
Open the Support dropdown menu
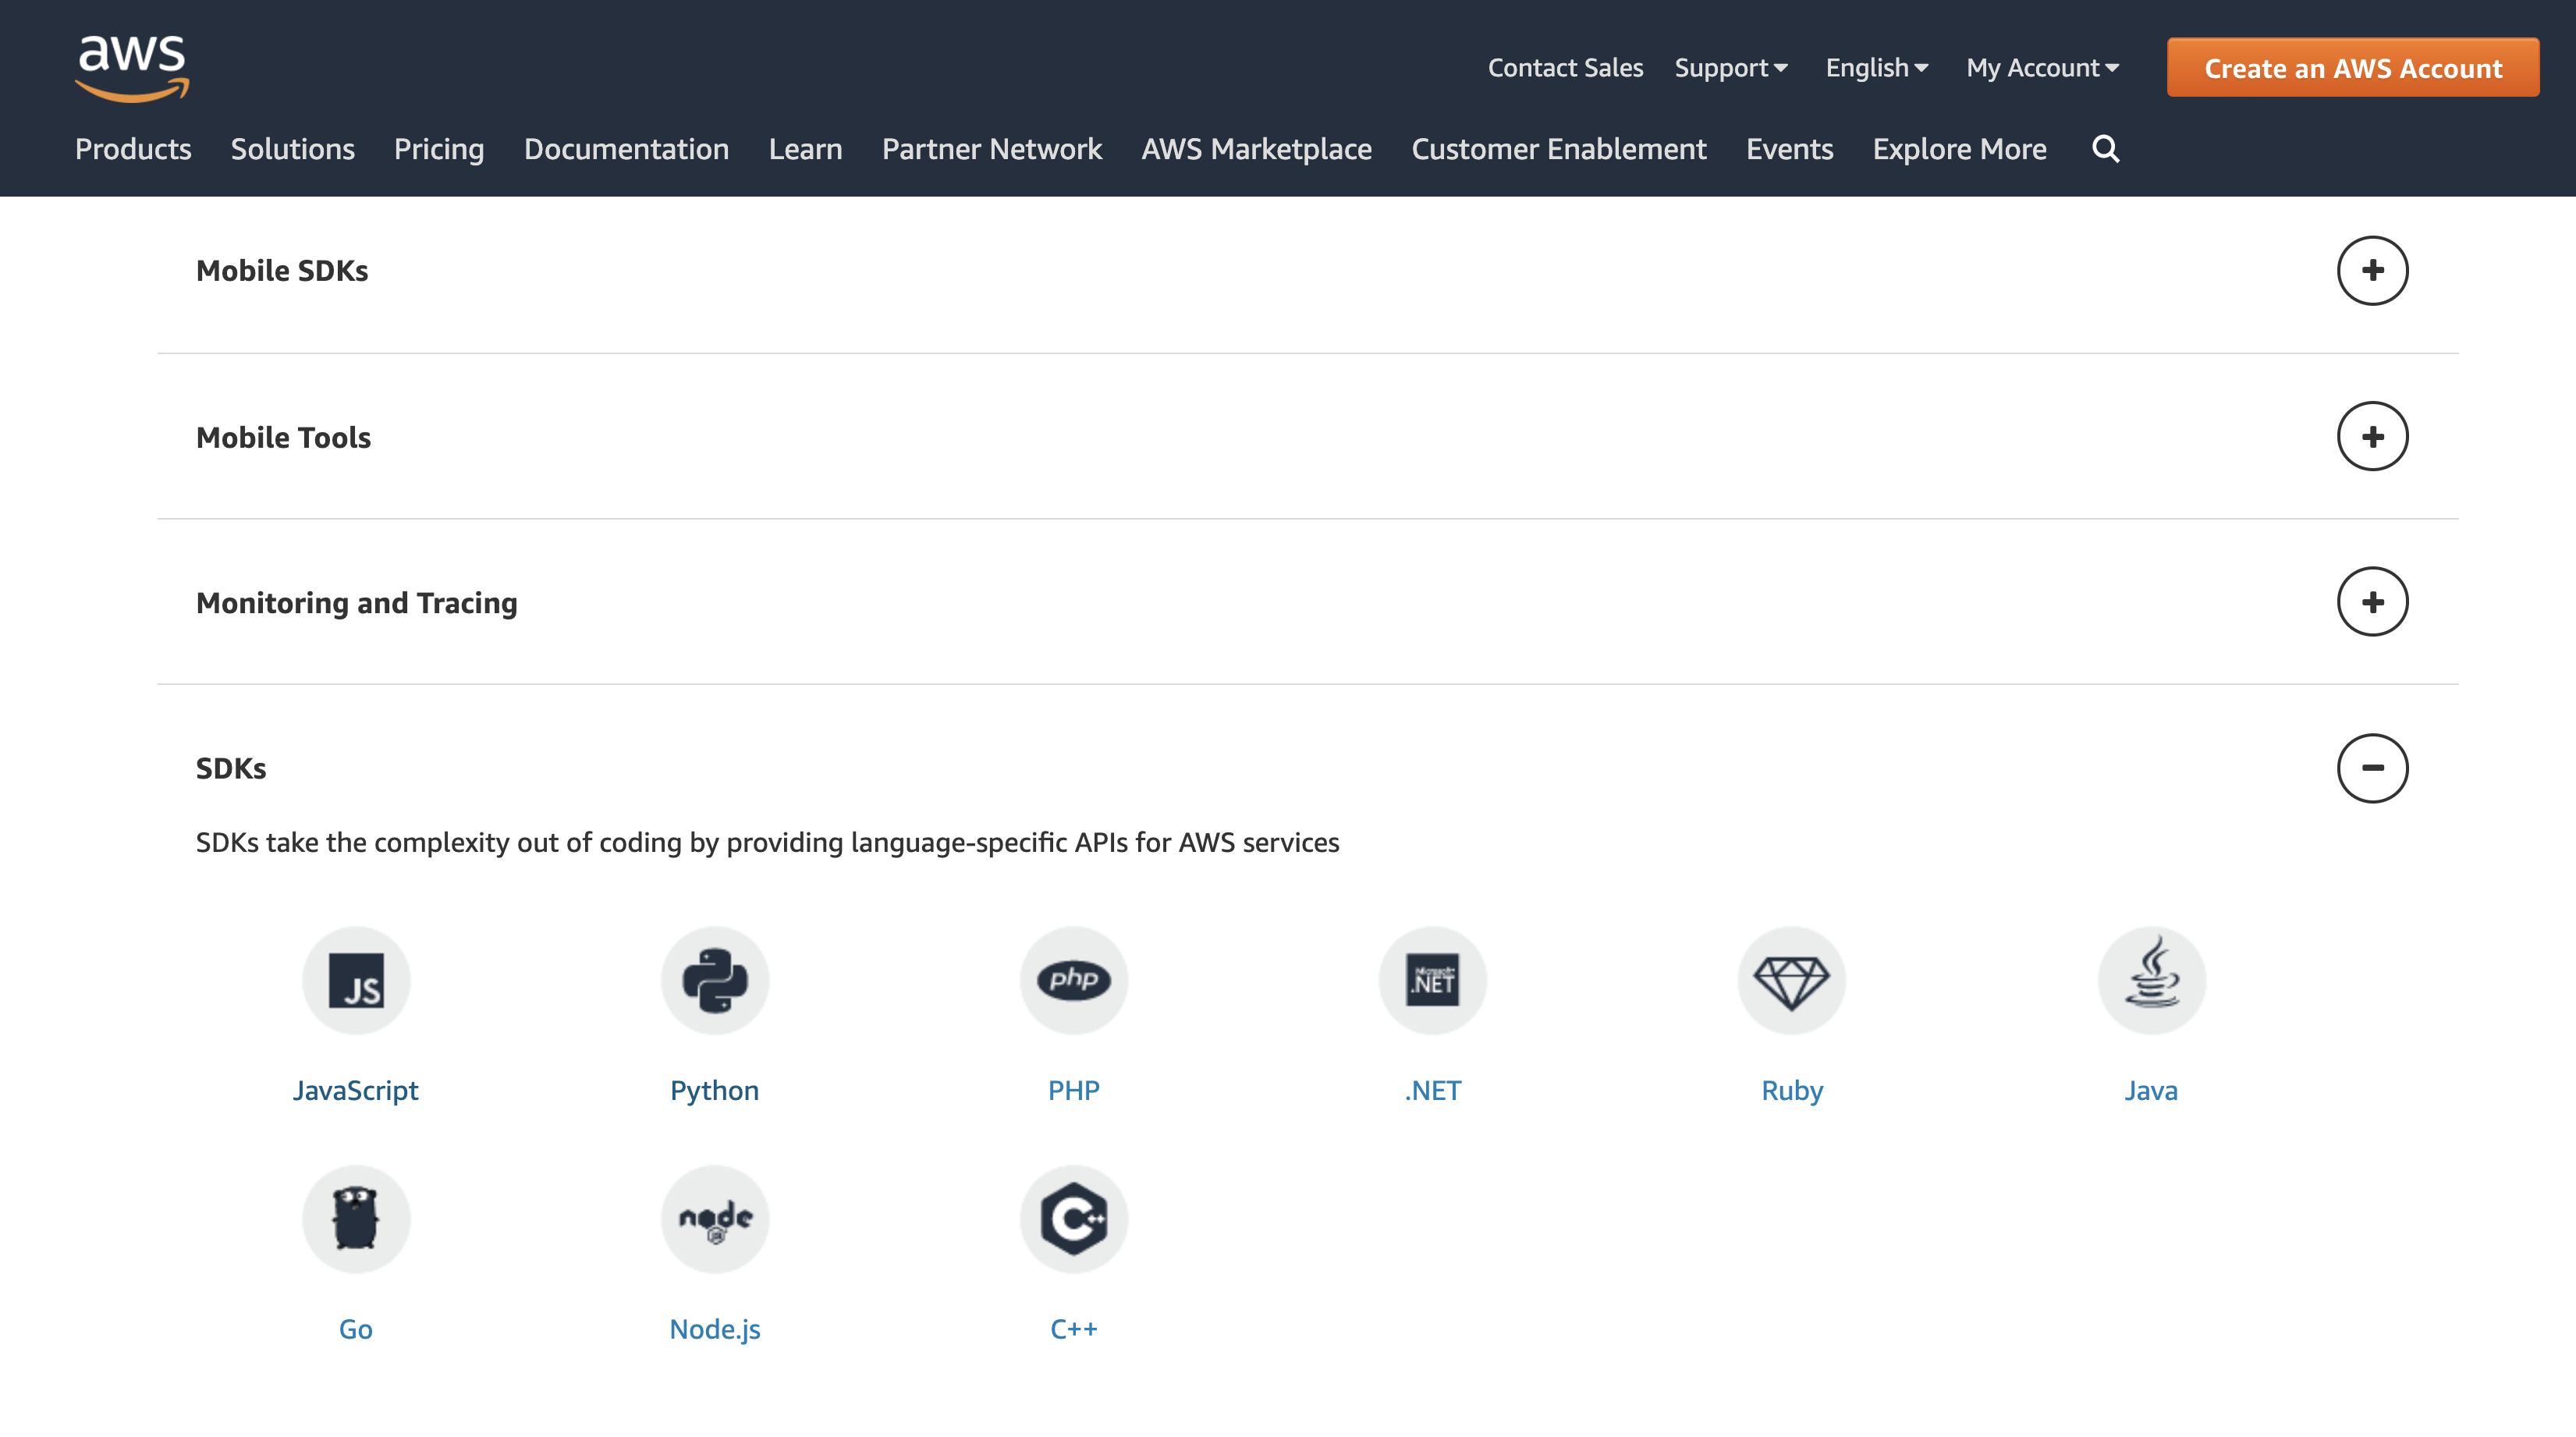point(1730,68)
